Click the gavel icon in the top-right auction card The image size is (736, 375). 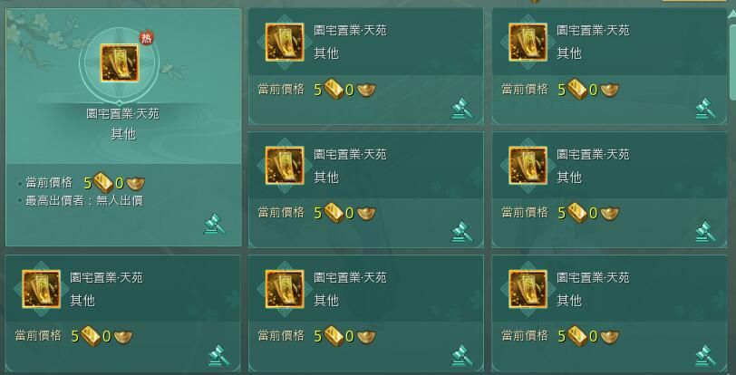(x=705, y=109)
